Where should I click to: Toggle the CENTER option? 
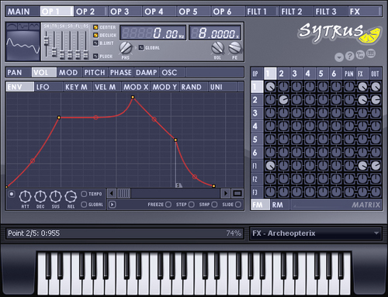click(95, 27)
